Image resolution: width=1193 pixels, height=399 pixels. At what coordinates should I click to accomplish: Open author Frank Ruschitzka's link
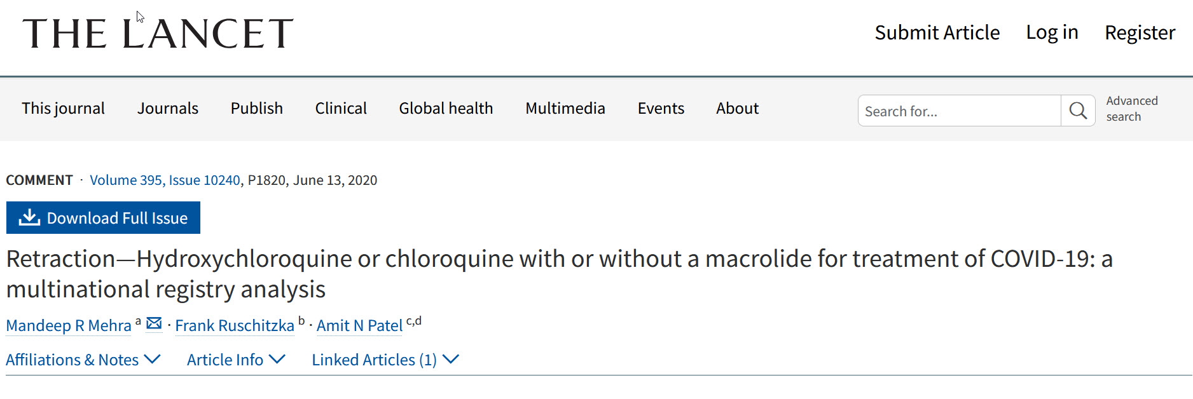235,326
